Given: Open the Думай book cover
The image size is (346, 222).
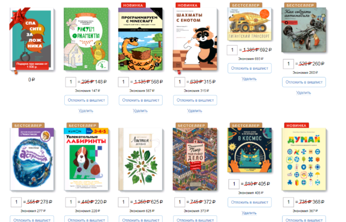Looking at the screenshot, I should pos(304,159).
